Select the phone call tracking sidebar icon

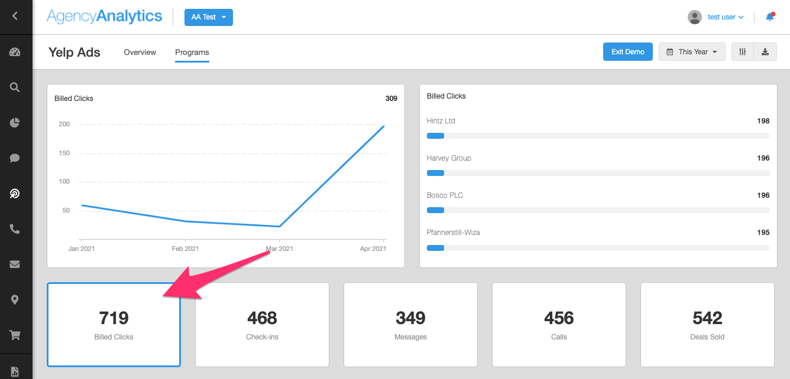pyautogui.click(x=15, y=229)
